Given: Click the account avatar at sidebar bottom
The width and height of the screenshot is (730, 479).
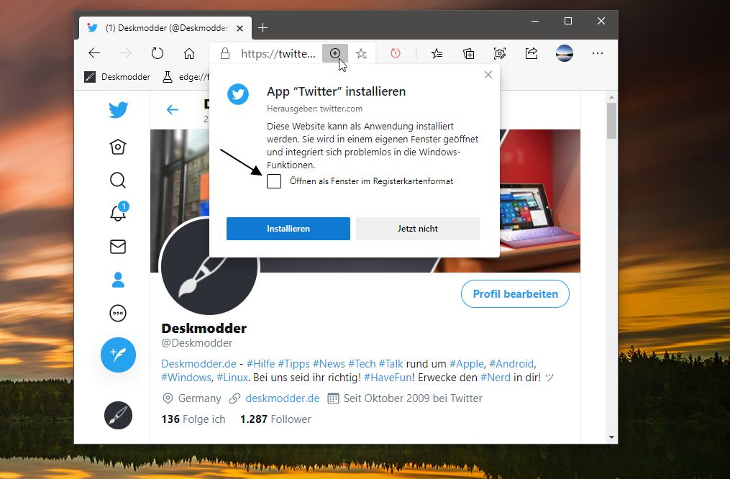Looking at the screenshot, I should click(x=118, y=415).
